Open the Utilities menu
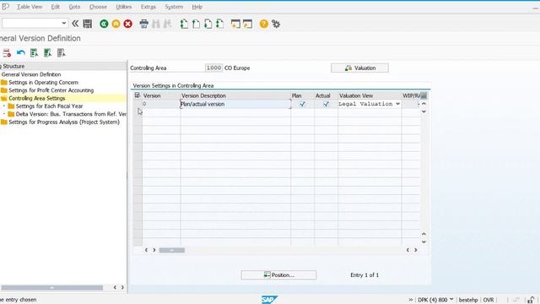Image resolution: width=540 pixels, height=304 pixels. point(124,7)
